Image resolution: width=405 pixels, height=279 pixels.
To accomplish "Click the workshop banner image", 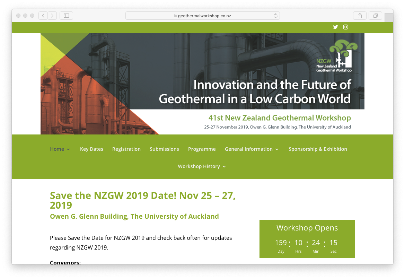I will coord(202,84).
